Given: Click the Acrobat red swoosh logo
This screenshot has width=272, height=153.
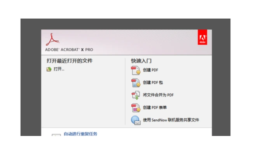Looking at the screenshot, I should click(x=52, y=40).
